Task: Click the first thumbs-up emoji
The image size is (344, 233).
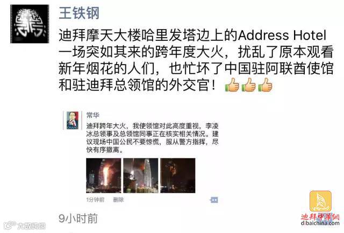Action: [x=232, y=85]
